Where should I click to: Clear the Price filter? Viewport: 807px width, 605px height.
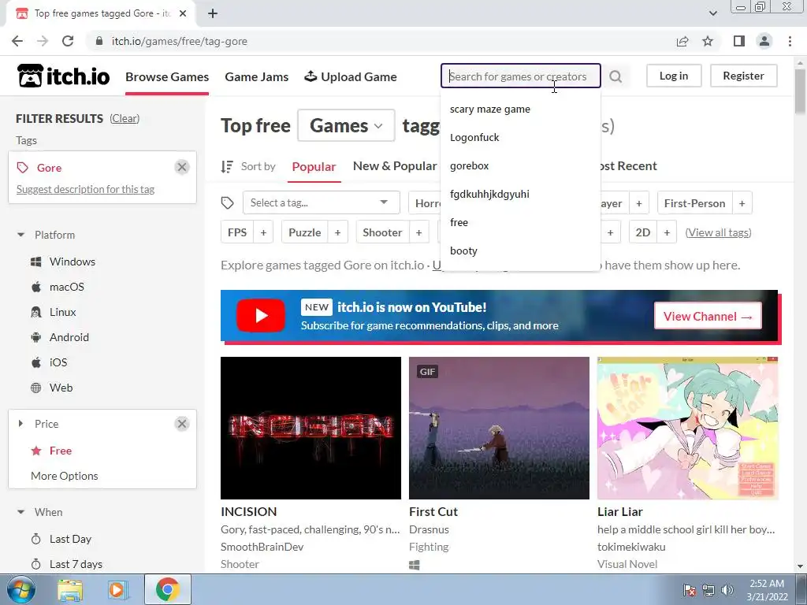pos(182,424)
